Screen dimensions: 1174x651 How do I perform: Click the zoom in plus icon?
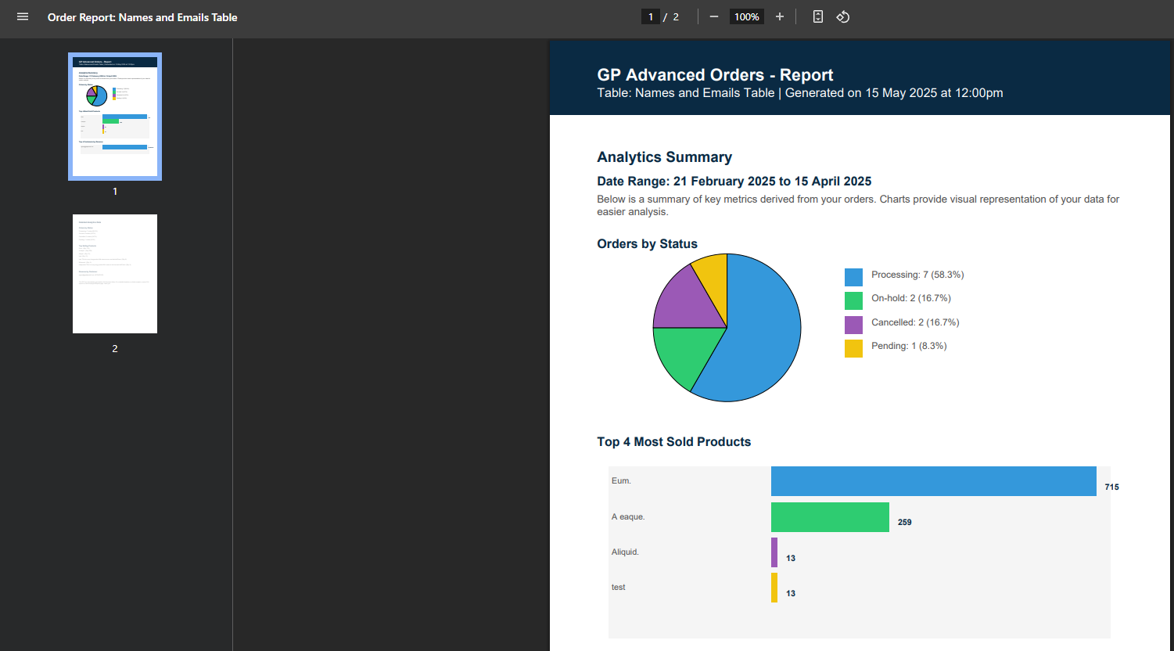click(780, 16)
